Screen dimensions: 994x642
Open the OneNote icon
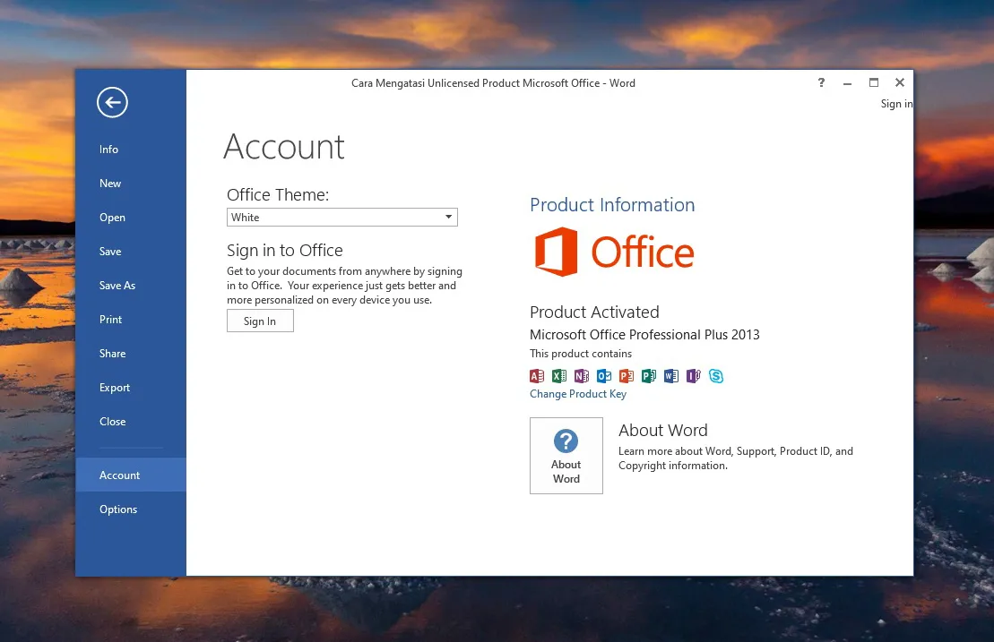pos(581,375)
